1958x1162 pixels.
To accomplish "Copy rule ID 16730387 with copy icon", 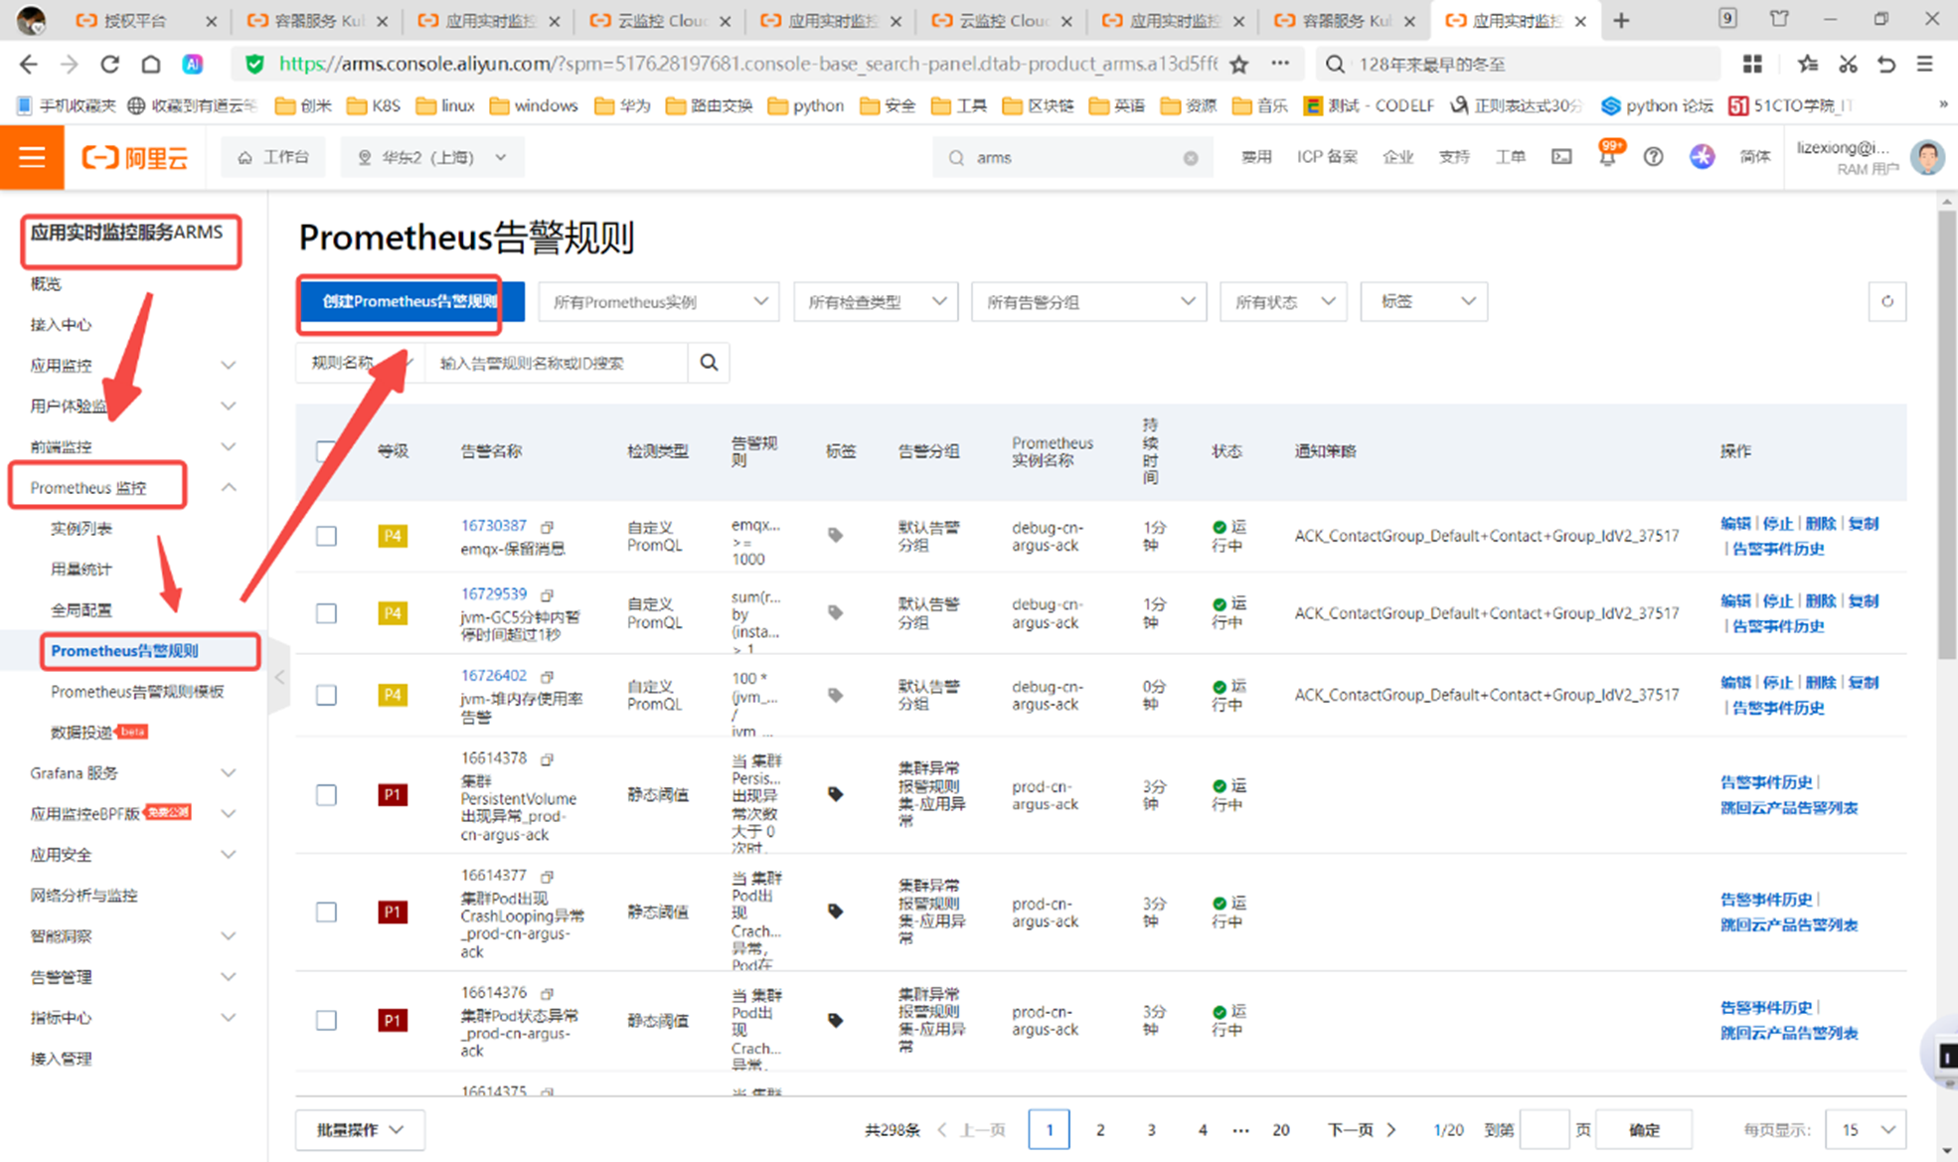I will point(547,526).
